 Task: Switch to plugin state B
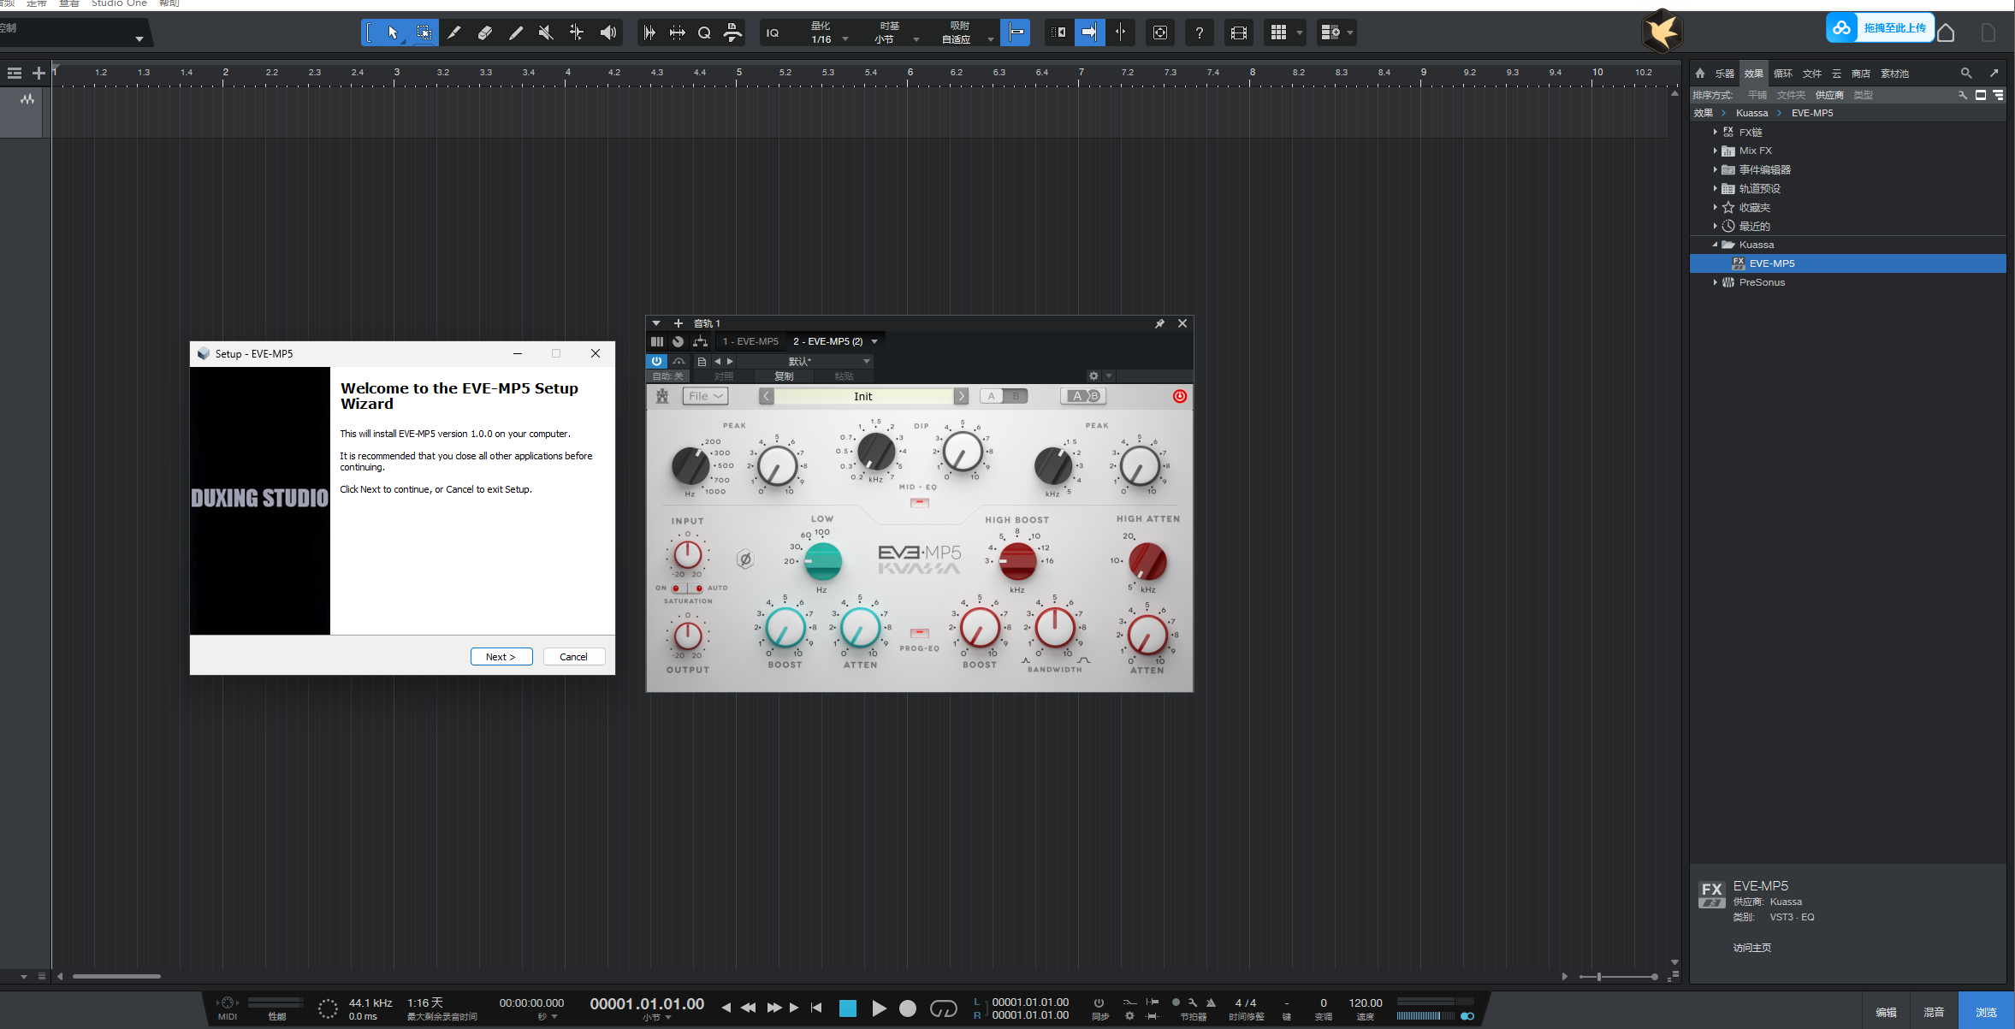1016,396
